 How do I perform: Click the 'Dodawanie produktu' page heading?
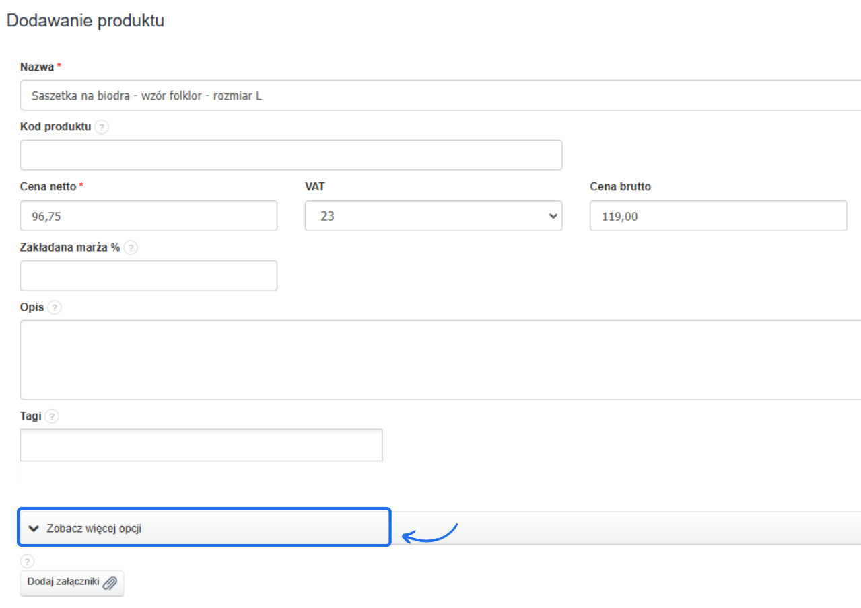click(x=85, y=21)
